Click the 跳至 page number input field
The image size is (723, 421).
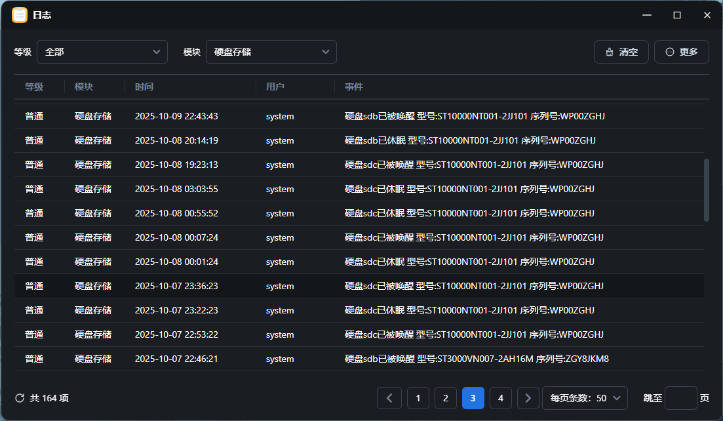tap(680, 398)
